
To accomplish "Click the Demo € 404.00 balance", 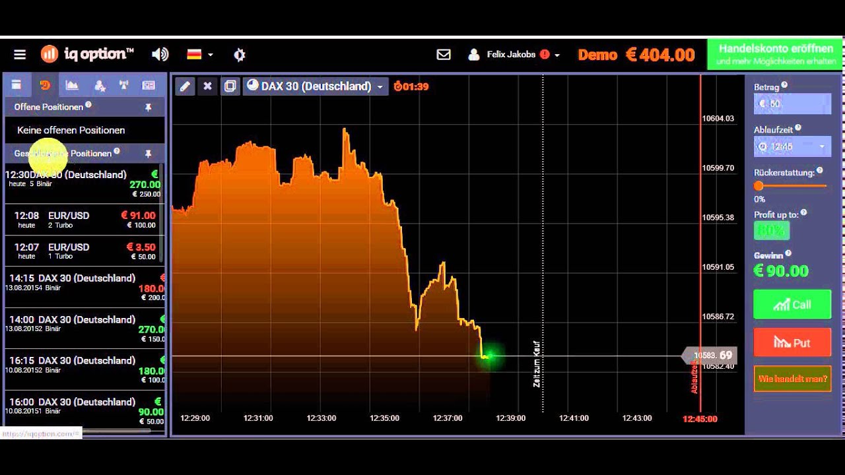I will click(636, 55).
